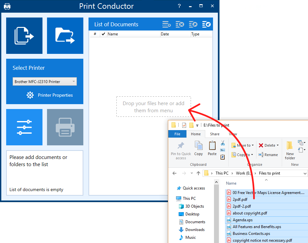Open the File ribbon tab

click(x=177, y=134)
